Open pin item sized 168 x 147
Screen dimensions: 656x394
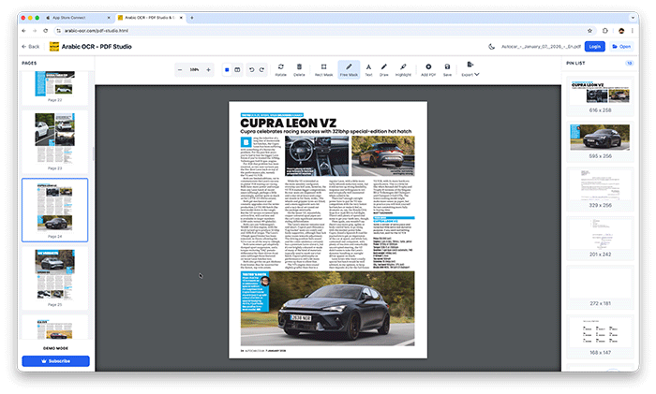point(600,336)
